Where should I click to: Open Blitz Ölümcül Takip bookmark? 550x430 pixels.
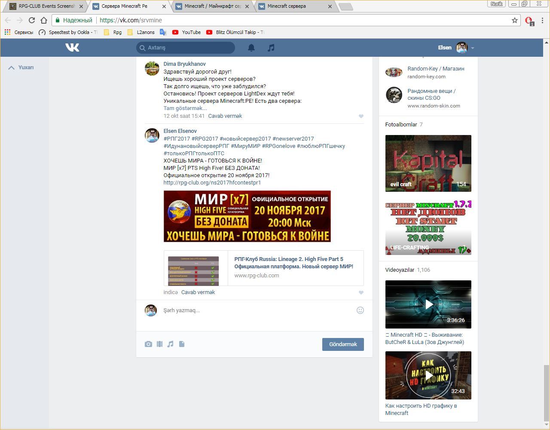tap(235, 32)
